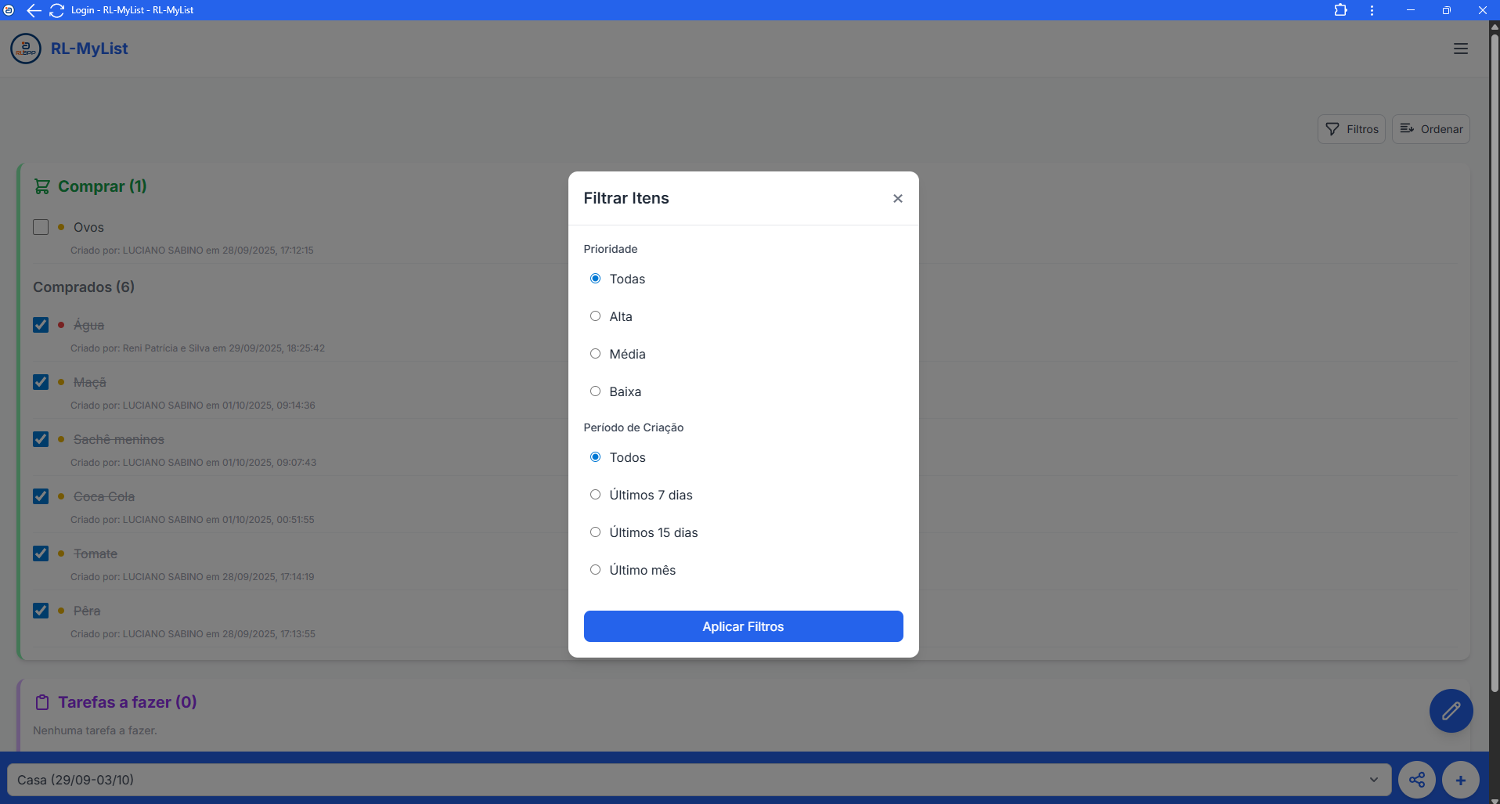Click the RL-MyList title link
Viewport: 1500px width, 804px height.
coord(89,49)
